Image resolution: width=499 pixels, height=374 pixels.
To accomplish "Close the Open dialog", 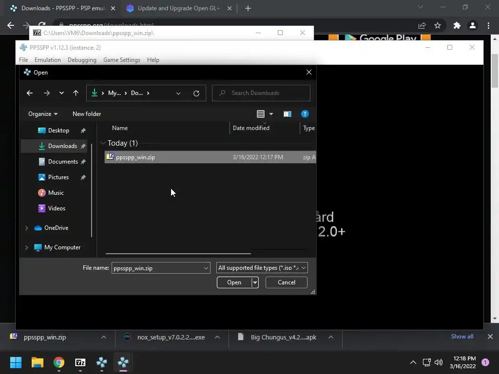I will point(308,72).
